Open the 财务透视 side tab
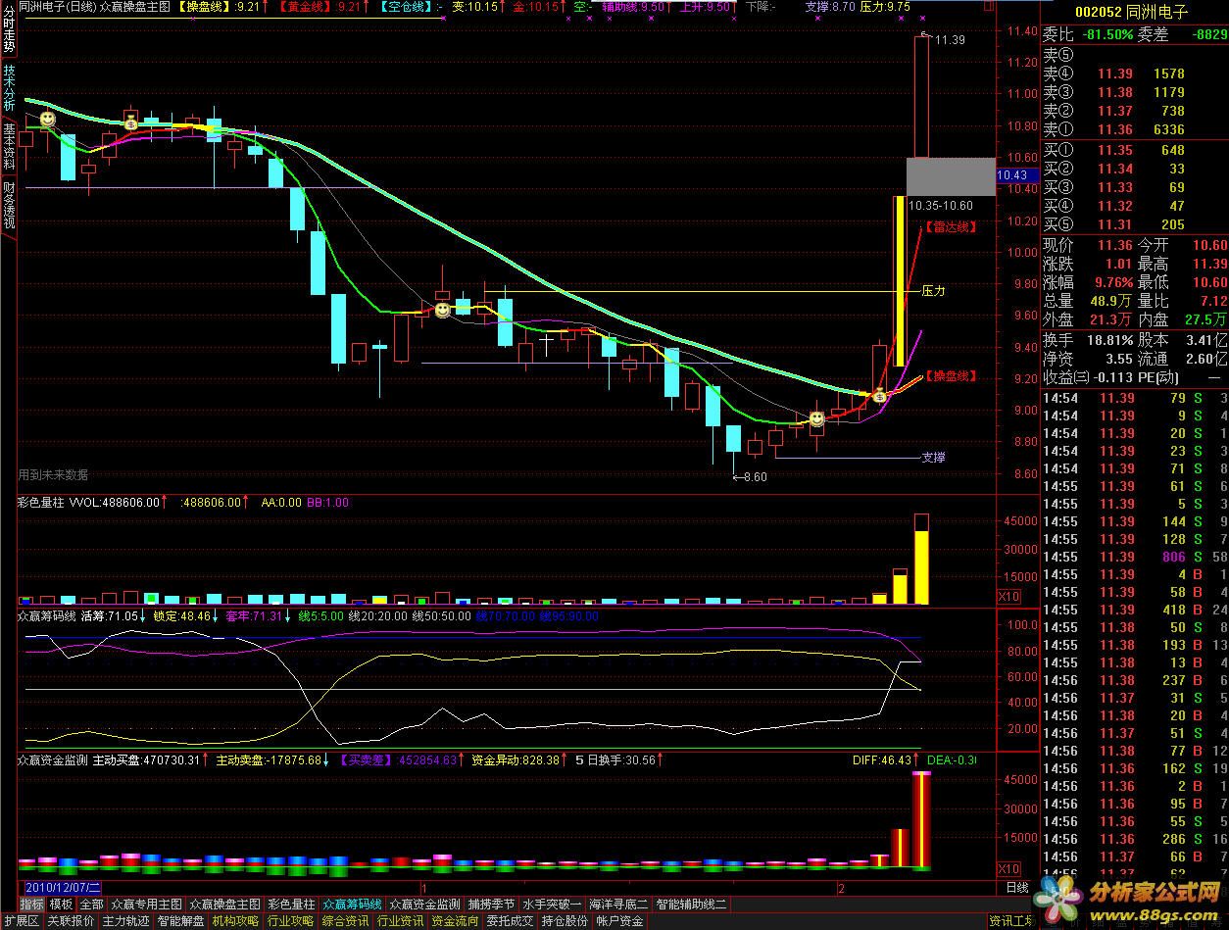Screen dimensions: 1229x930 (9, 206)
